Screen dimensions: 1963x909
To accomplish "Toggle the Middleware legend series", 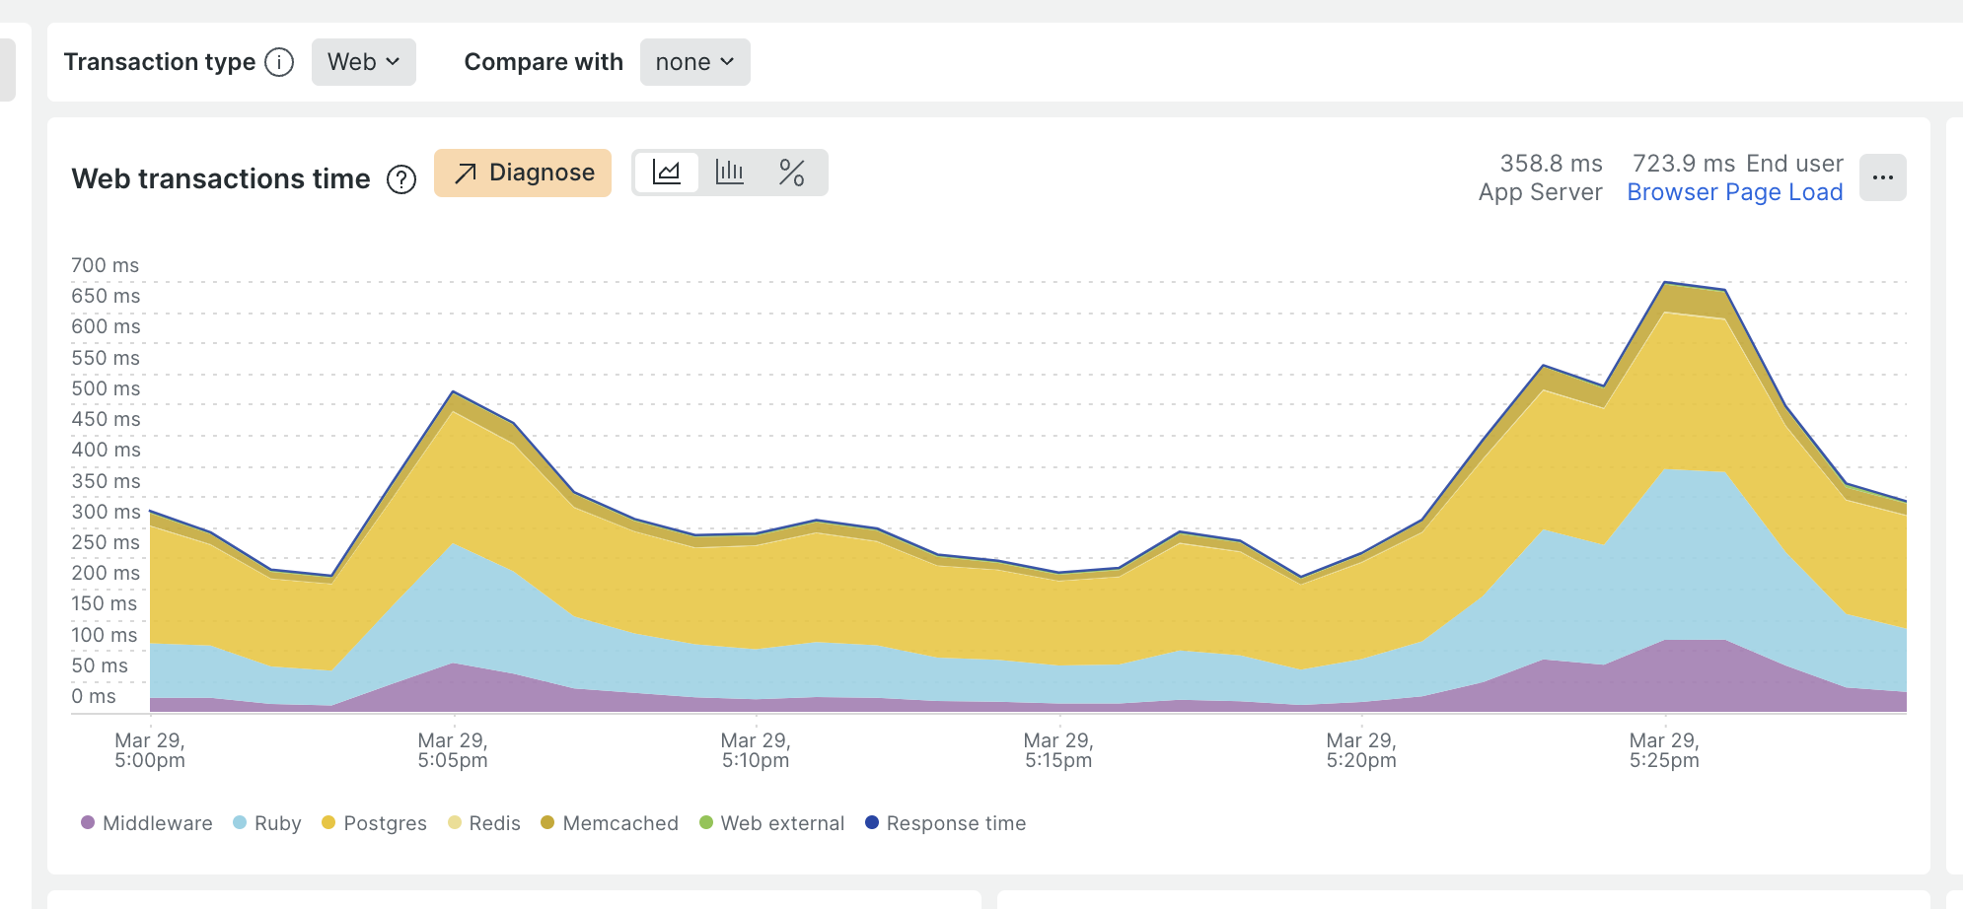I will (147, 823).
